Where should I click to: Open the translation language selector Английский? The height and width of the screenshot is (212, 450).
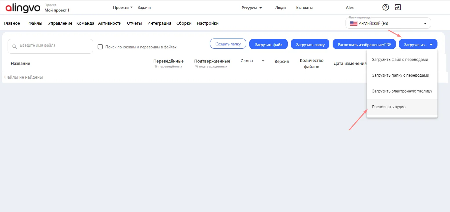point(388,23)
